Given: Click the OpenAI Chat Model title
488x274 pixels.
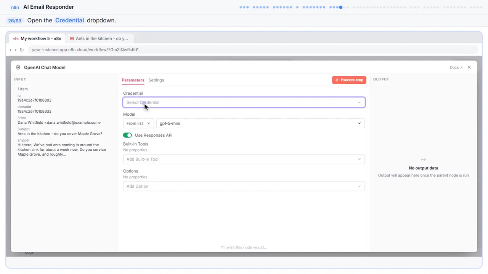Looking at the screenshot, I should click(45, 67).
